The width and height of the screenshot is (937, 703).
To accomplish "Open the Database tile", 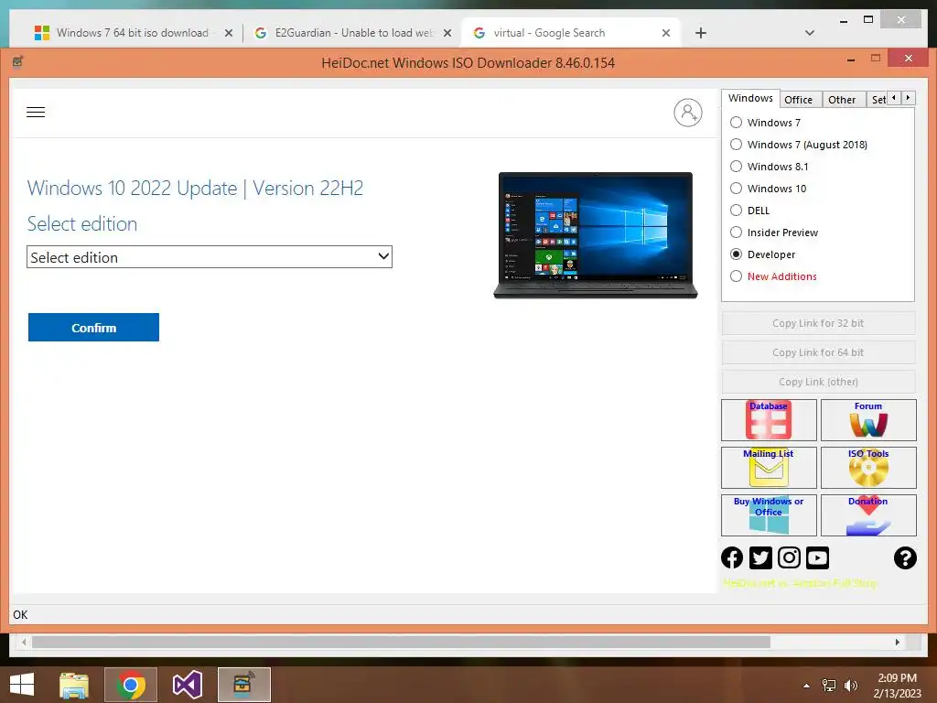I will (x=769, y=419).
